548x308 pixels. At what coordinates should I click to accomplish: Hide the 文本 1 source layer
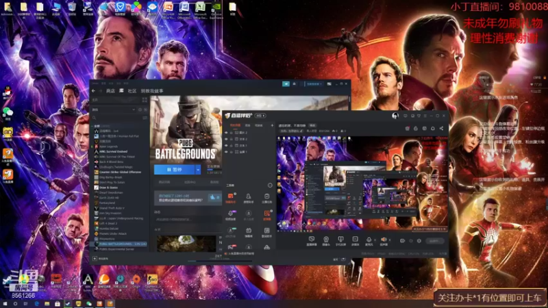pyautogui.click(x=226, y=145)
